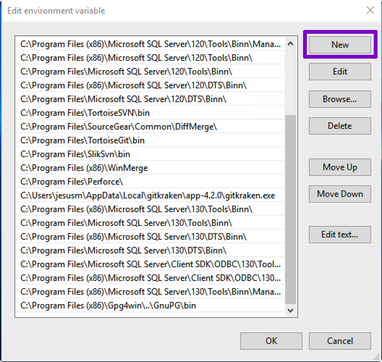Click the Delete button

point(339,126)
